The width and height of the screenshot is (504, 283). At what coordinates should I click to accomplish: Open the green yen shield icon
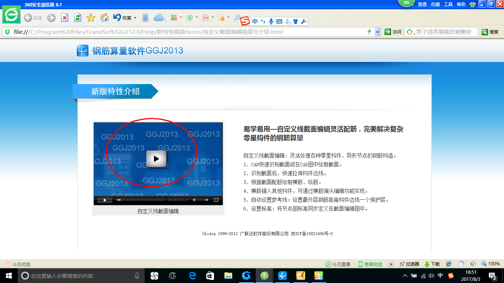coord(190,17)
